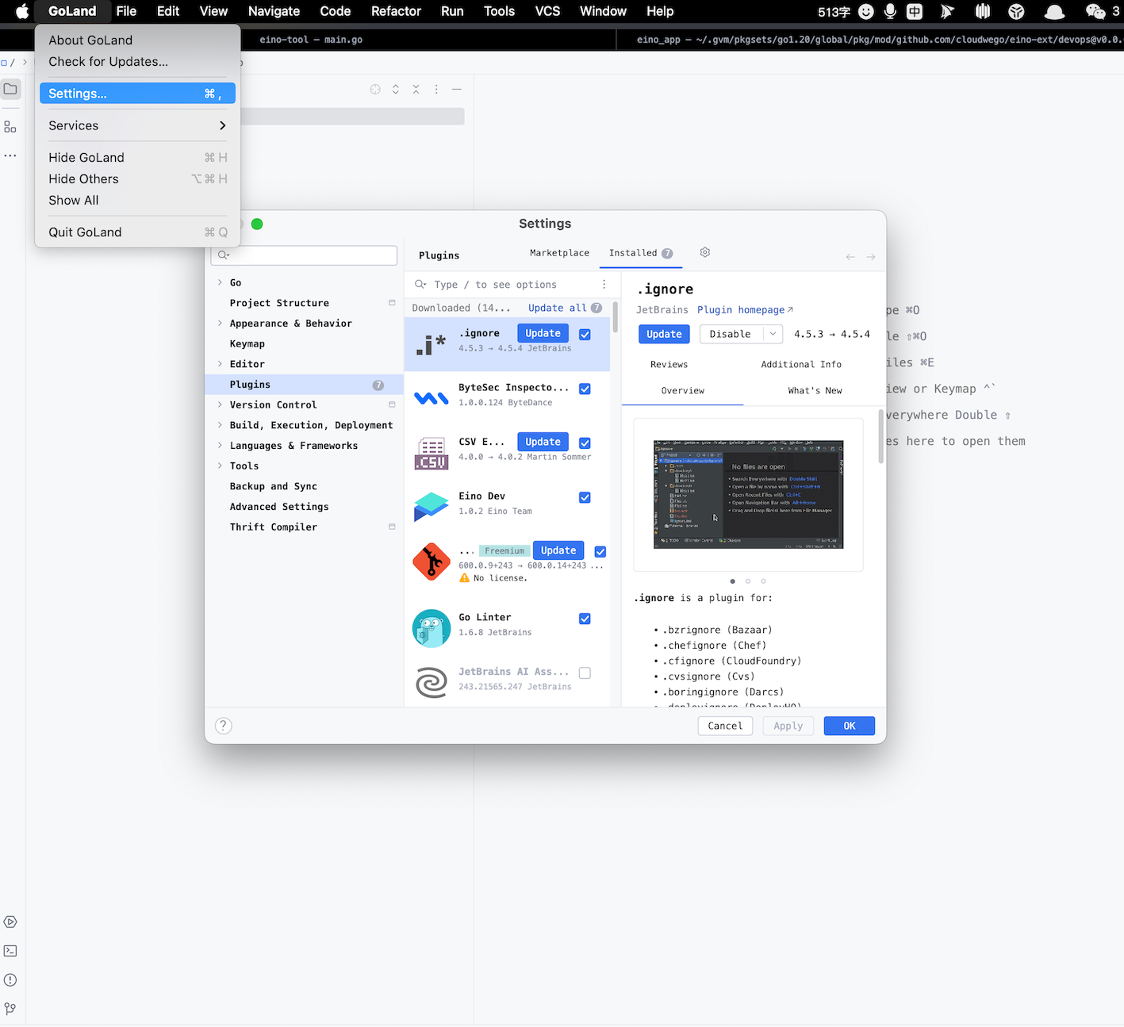The height and width of the screenshot is (1027, 1124).
Task: Click the Update all link
Action: 557,308
